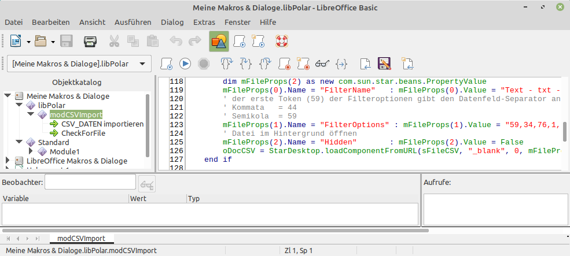Click the Import Dialog icon
Viewport: 570px width, 256px height.
(x=407, y=64)
